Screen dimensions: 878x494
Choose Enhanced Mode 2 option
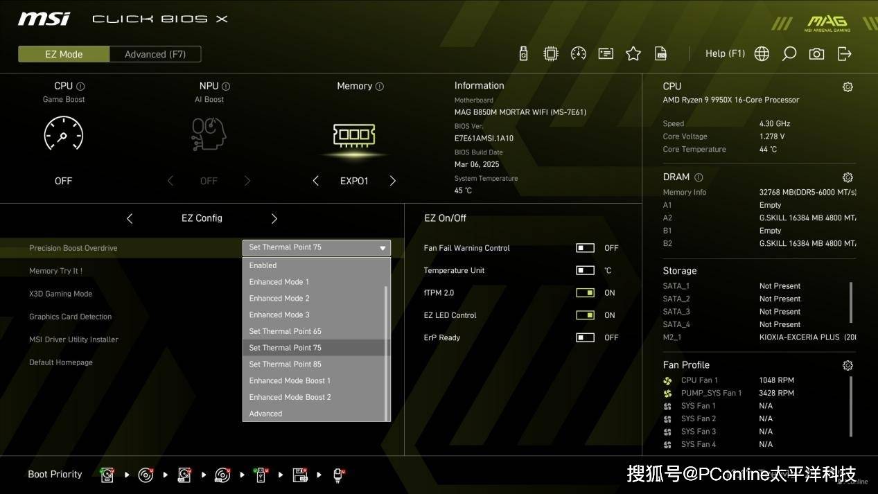click(314, 299)
